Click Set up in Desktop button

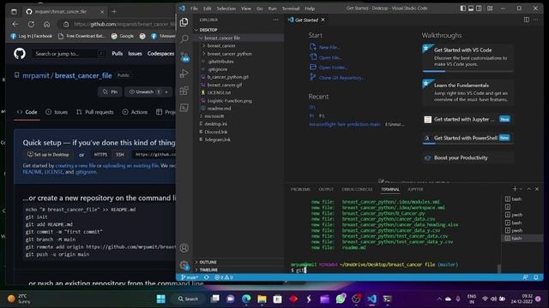(48, 154)
